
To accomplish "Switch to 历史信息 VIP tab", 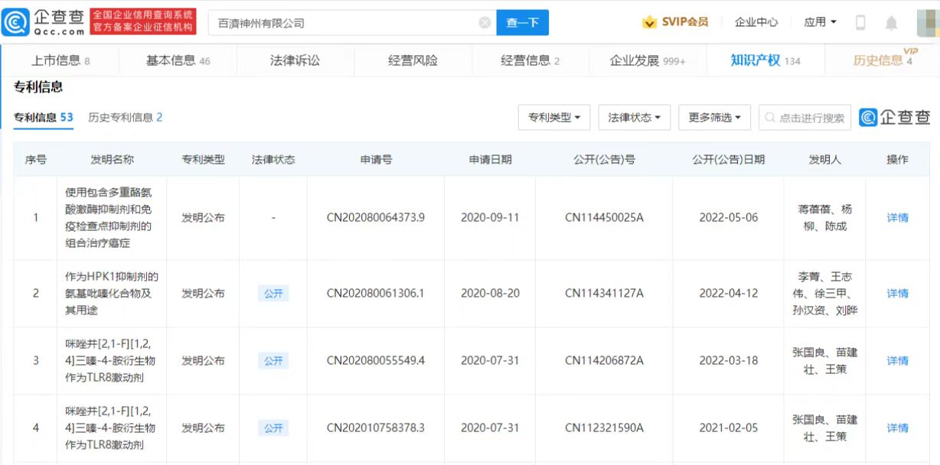I will (883, 60).
